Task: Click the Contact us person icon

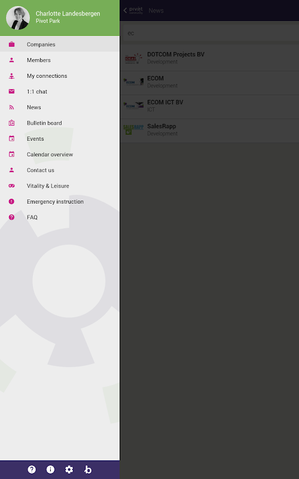Action: click(x=11, y=170)
